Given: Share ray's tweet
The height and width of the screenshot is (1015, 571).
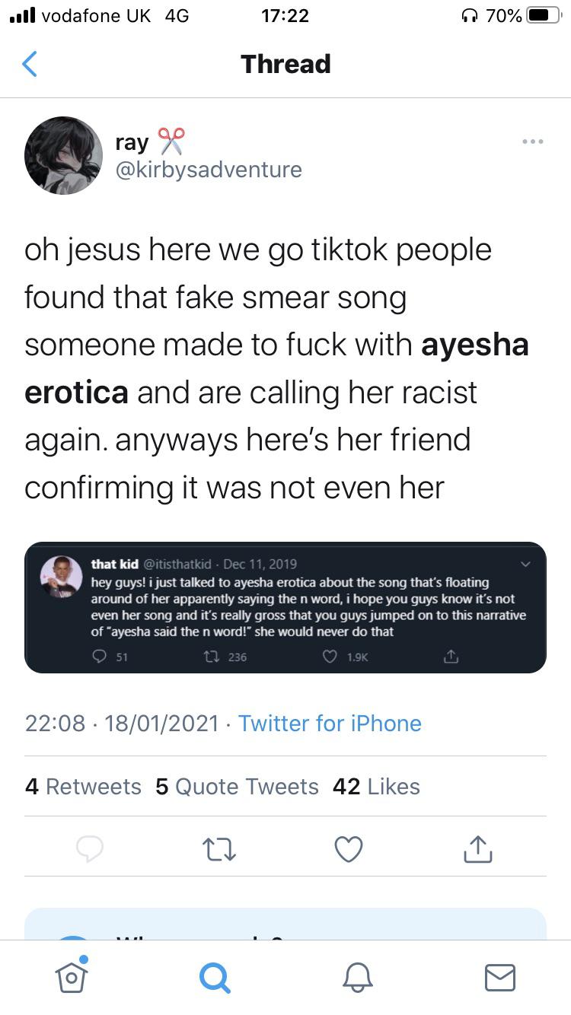Looking at the screenshot, I should pyautogui.click(x=478, y=848).
